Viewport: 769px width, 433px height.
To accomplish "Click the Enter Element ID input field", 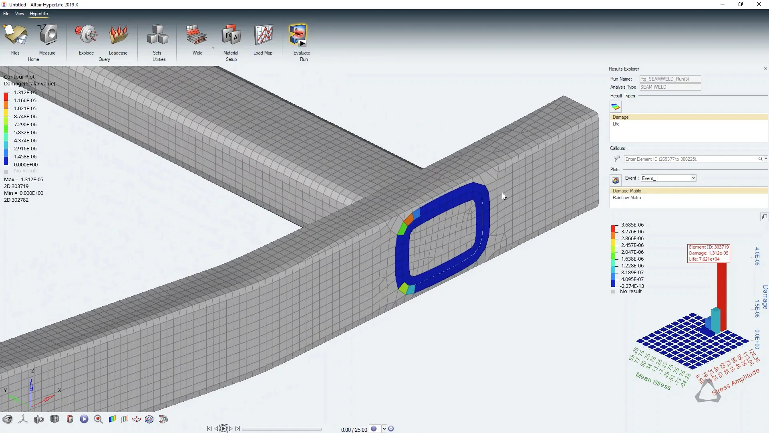I will [x=690, y=159].
